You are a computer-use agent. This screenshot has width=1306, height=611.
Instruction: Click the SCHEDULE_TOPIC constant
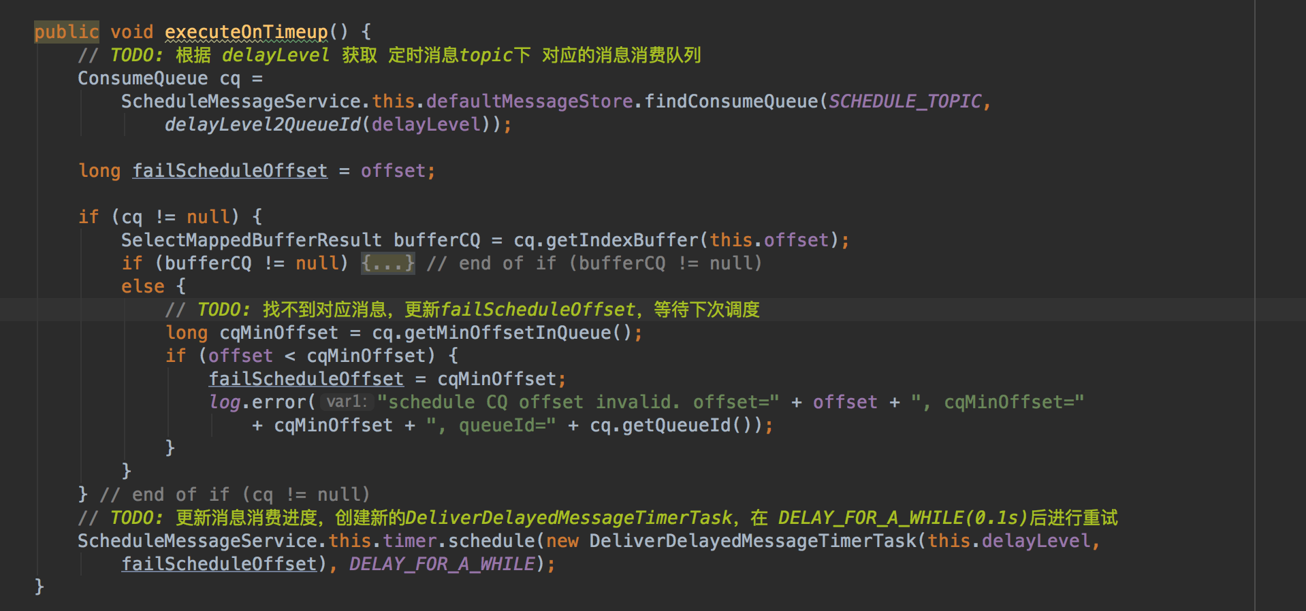pos(905,101)
